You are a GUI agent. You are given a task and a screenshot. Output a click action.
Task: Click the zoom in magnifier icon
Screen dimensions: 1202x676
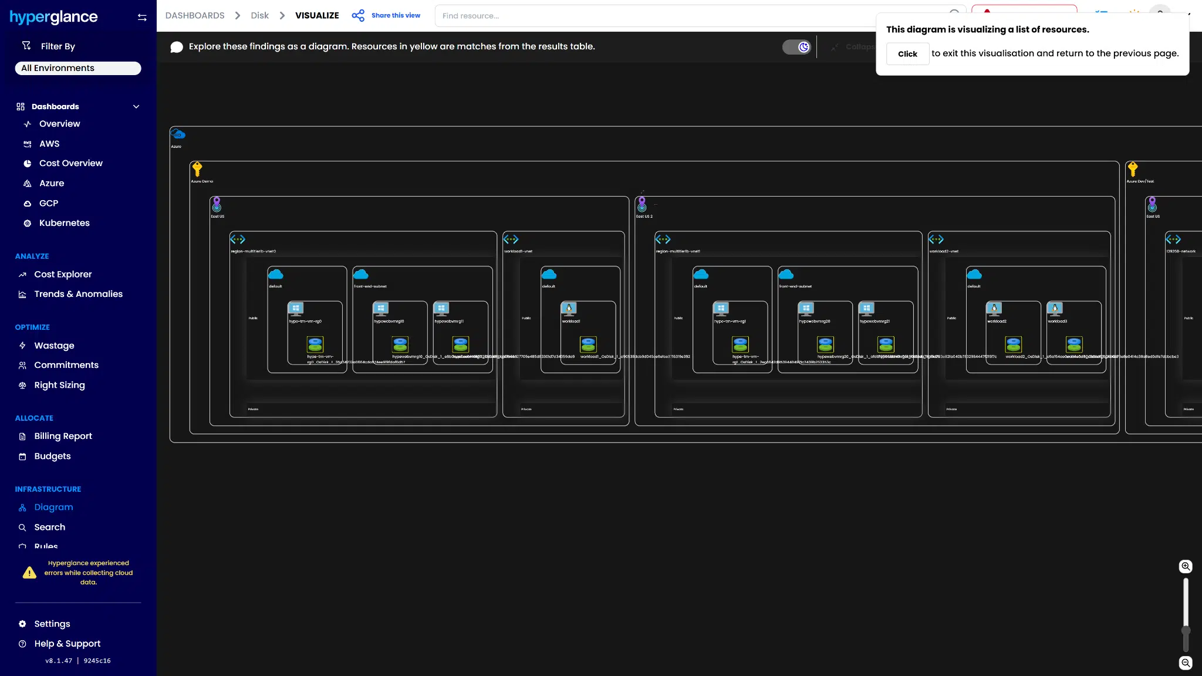point(1186,566)
